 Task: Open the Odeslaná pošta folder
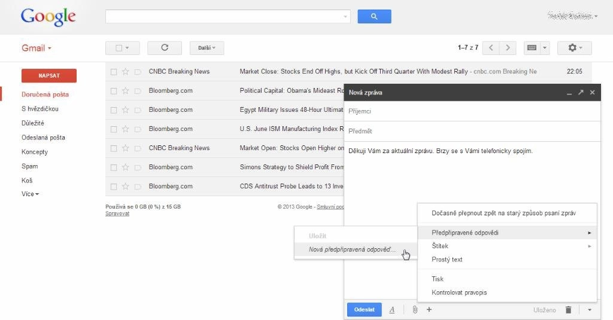(x=43, y=138)
